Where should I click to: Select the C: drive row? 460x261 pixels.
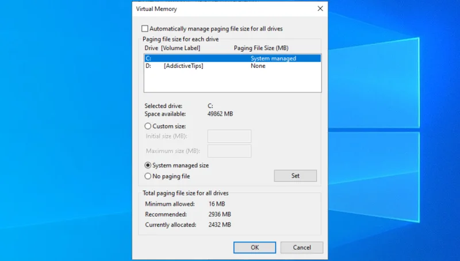(x=233, y=59)
